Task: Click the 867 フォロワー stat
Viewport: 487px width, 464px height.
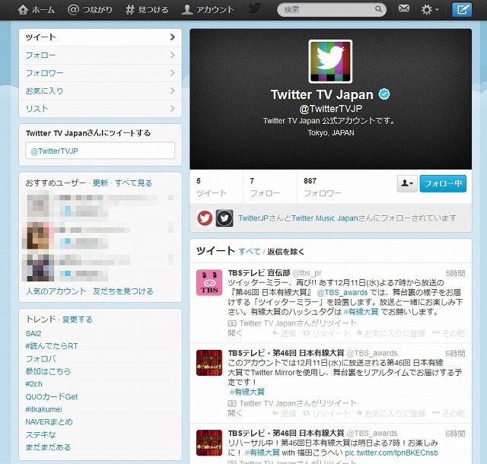Action: point(323,187)
